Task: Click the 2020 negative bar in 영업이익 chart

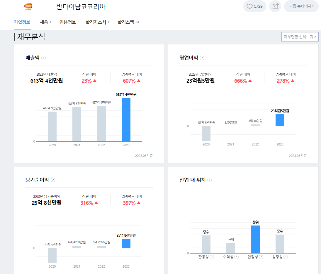Action: pos(206,133)
